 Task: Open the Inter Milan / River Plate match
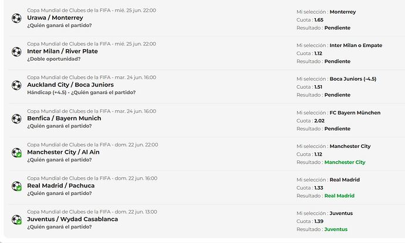click(x=62, y=52)
